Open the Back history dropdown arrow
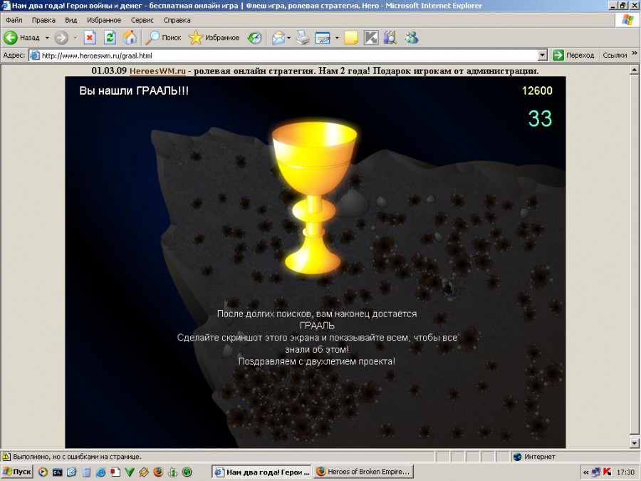The width and height of the screenshot is (641, 481). coord(46,38)
